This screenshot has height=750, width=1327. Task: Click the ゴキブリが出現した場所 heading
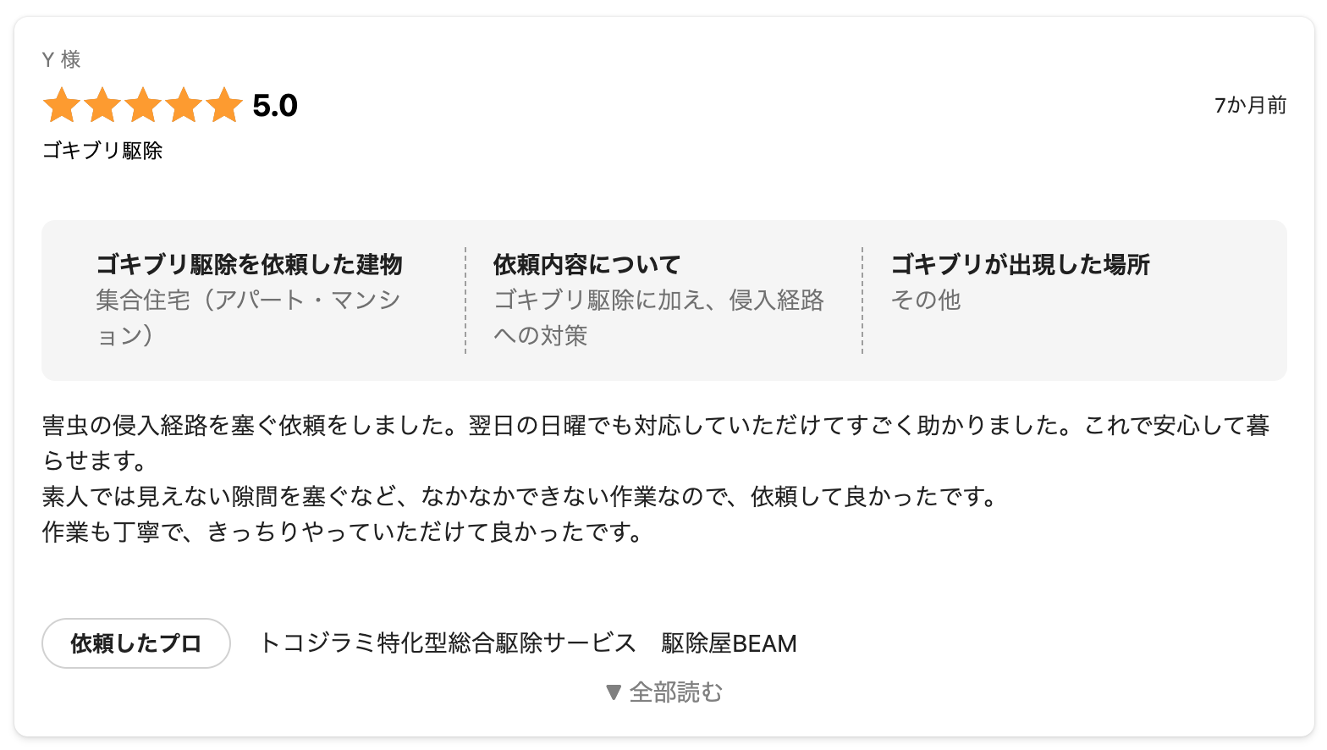click(x=1020, y=264)
